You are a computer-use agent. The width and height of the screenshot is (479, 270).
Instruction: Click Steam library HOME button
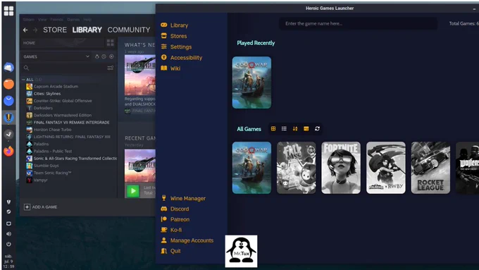pyautogui.click(x=62, y=43)
